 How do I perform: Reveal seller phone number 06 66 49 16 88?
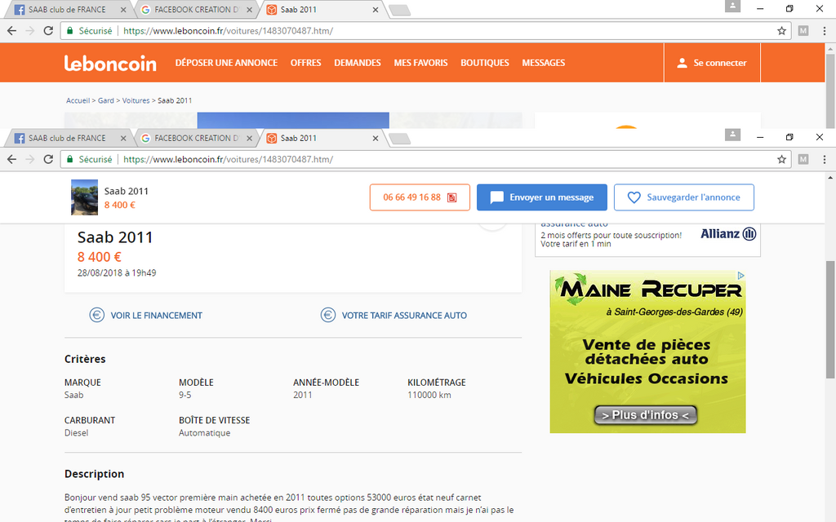coord(420,197)
